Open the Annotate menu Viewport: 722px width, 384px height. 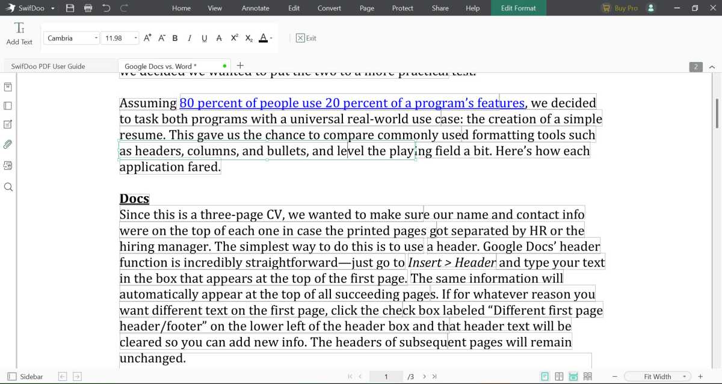click(x=256, y=8)
